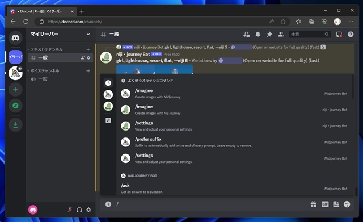The width and height of the screenshot is (363, 222).
Task: Select built-in commands slash icon
Action: (108, 120)
